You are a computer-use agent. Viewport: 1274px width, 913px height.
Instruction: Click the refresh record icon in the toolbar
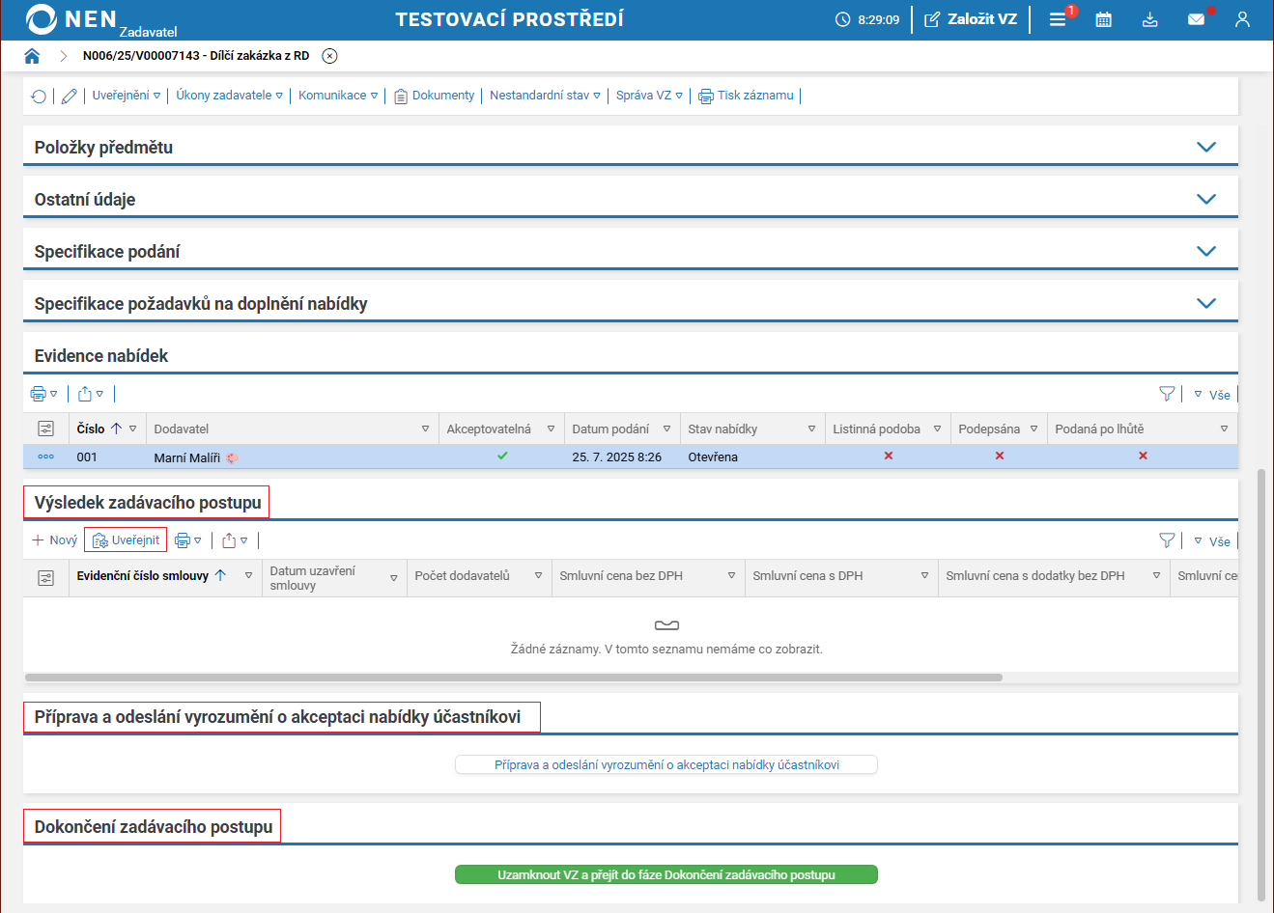tap(39, 96)
